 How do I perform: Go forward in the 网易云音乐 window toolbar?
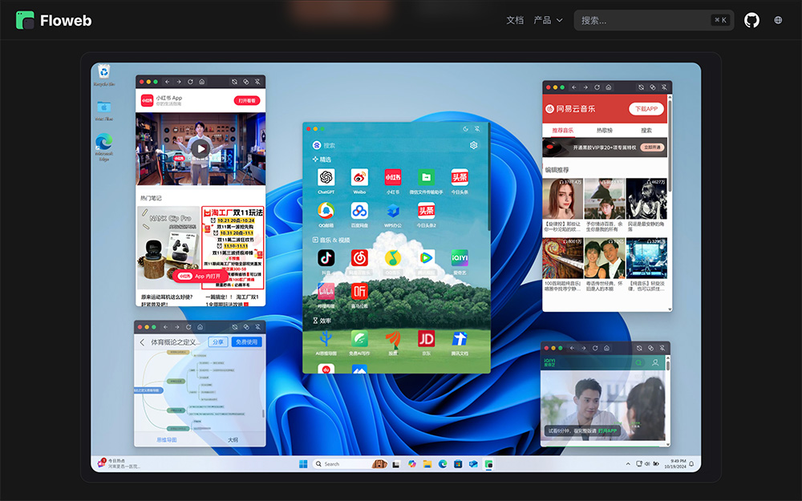click(585, 87)
